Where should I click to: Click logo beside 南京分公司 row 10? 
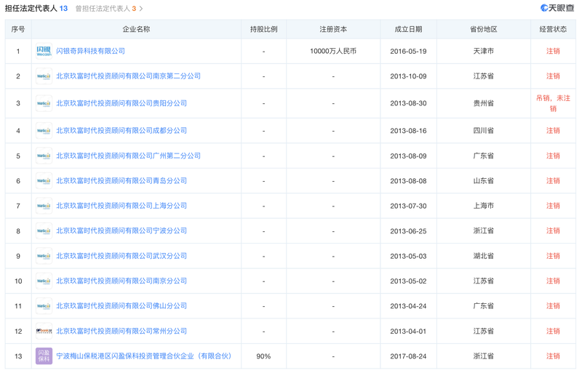coord(44,281)
